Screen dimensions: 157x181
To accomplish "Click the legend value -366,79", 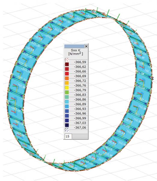I will [x=80, y=90].
